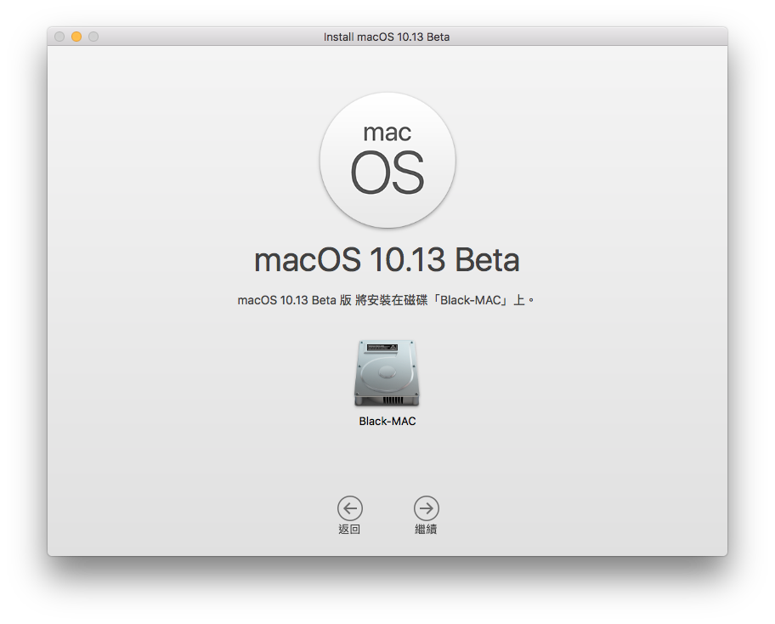
Task: Click the continue arrow icon (繼續)
Action: (x=426, y=508)
